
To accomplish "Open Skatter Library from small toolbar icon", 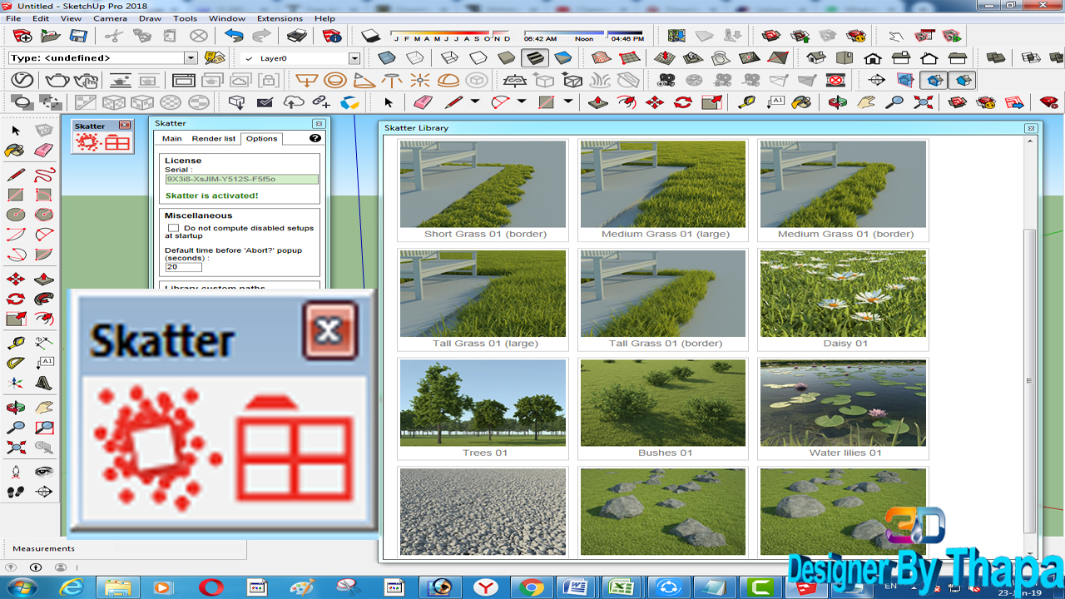I will click(117, 142).
